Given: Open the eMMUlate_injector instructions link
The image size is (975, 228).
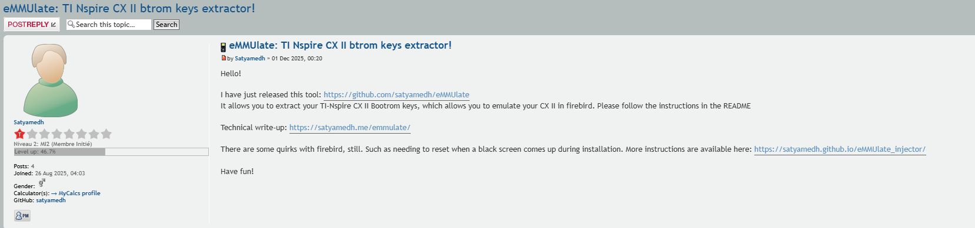Looking at the screenshot, I should click(x=840, y=149).
